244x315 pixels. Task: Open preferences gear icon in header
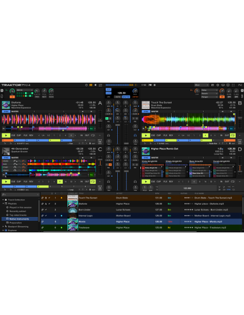pos(218,85)
